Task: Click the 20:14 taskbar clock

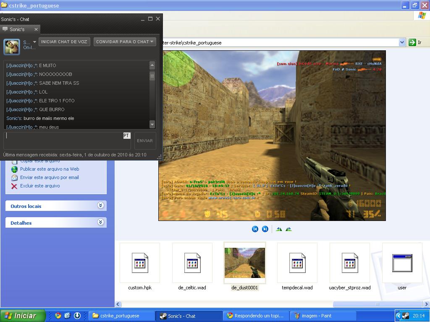Action: (x=419, y=316)
